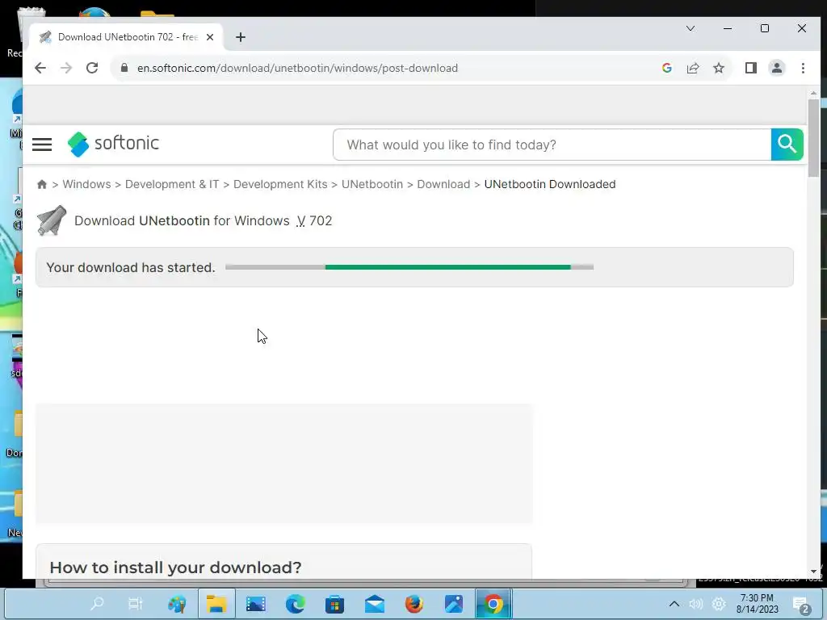Open the UNetbootin breadcrumb link
This screenshot has width=827, height=620.
pyautogui.click(x=372, y=184)
